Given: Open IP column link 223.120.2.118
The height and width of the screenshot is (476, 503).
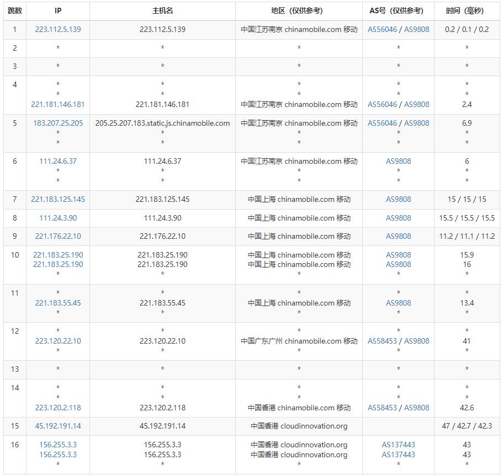Looking at the screenshot, I should pos(58,408).
